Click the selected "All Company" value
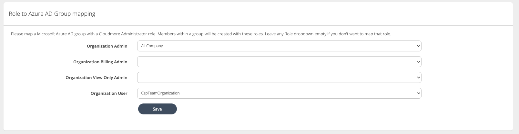This screenshot has height=134, width=519. coord(152,46)
